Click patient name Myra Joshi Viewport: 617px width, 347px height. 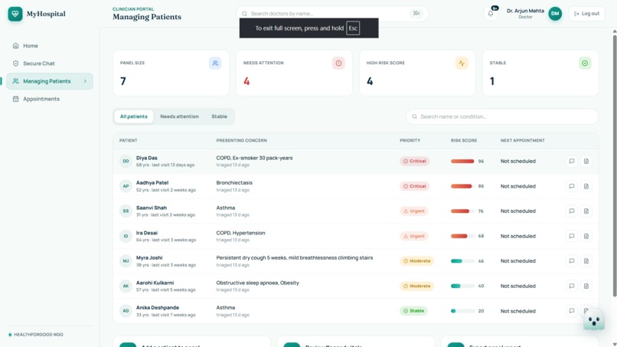149,257
